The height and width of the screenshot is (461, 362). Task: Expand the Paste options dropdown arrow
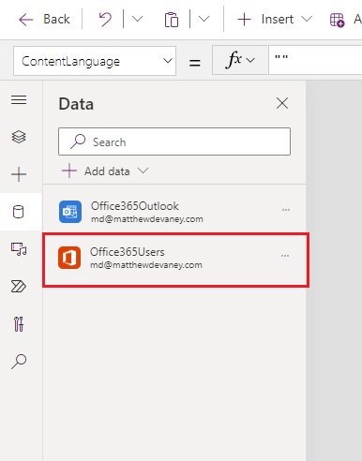point(204,19)
